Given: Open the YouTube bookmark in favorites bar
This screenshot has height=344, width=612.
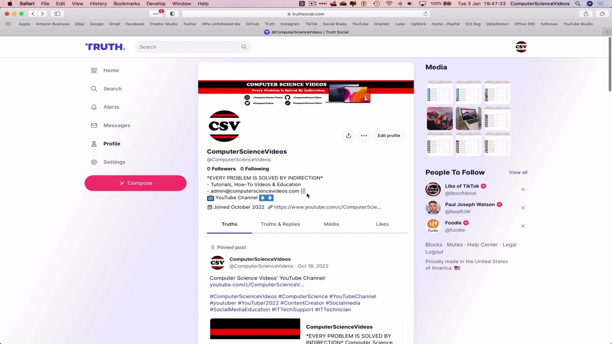Looking at the screenshot, I should pyautogui.click(x=360, y=24).
